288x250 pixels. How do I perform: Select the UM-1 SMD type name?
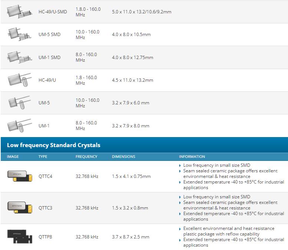tap(49, 58)
